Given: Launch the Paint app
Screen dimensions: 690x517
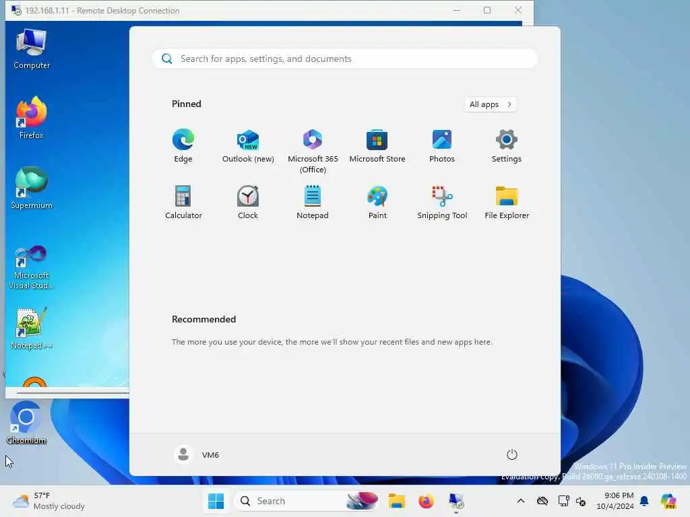Looking at the screenshot, I should [377, 203].
